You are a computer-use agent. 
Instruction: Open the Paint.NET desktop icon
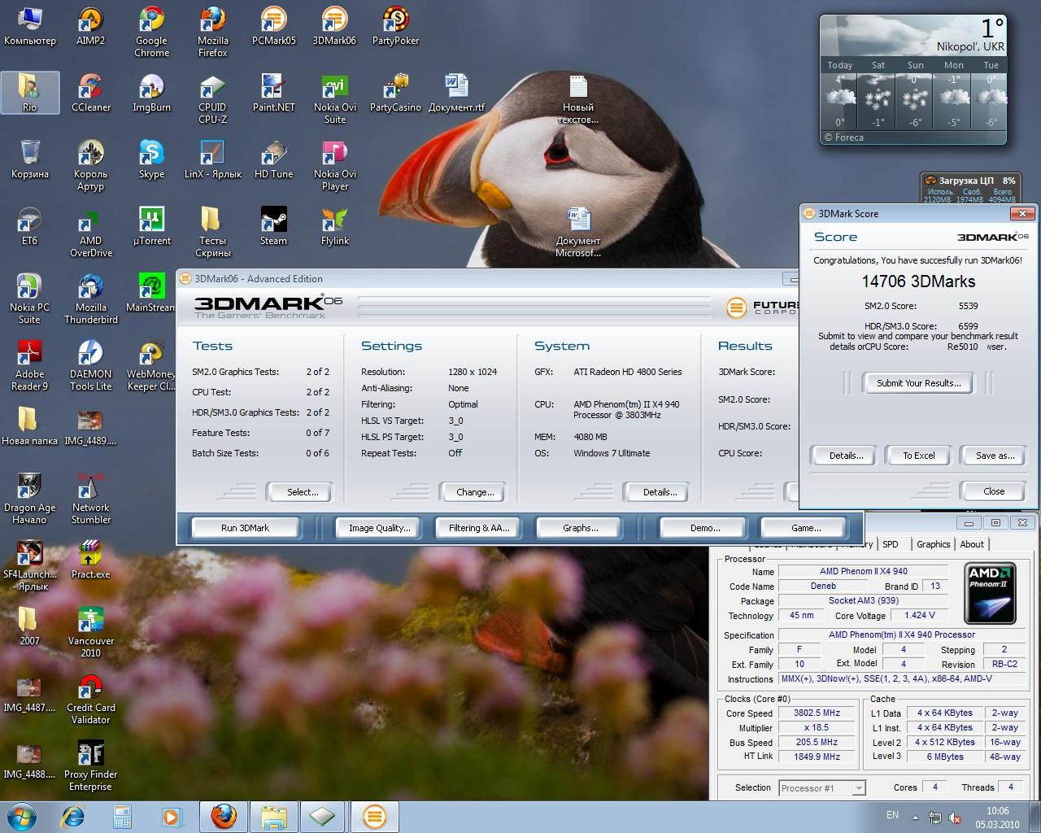pos(273,93)
